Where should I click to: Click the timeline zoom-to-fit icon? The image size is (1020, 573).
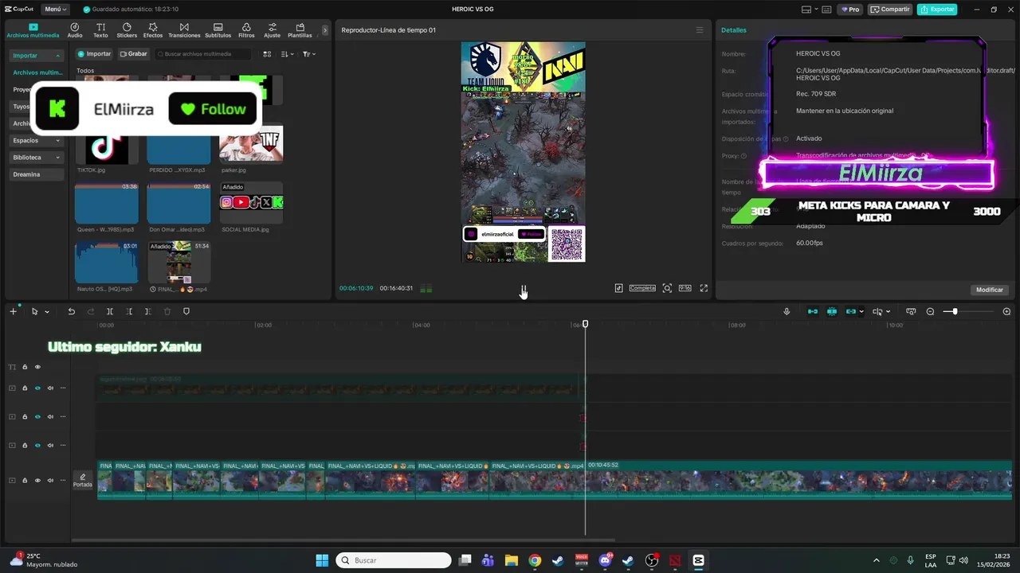click(911, 311)
